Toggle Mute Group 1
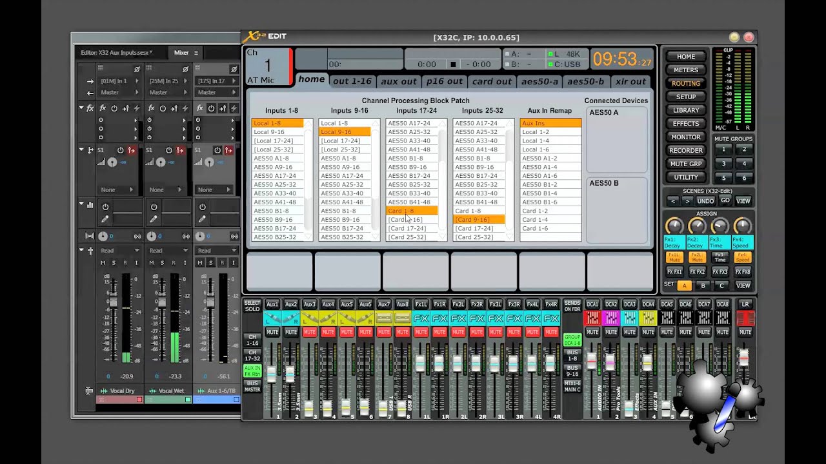826x464 pixels. (x=723, y=150)
